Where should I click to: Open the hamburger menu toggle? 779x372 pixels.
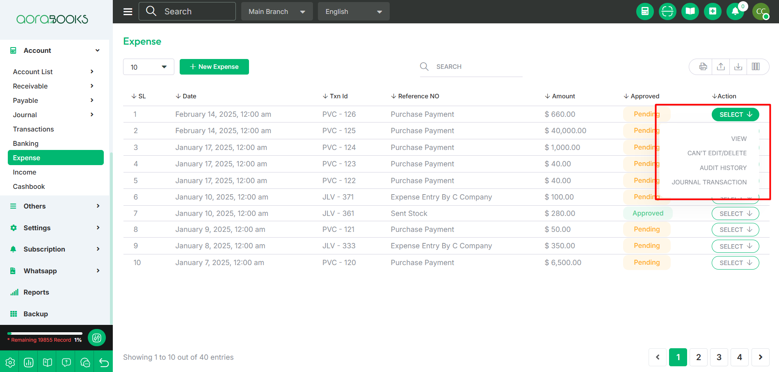click(x=128, y=11)
